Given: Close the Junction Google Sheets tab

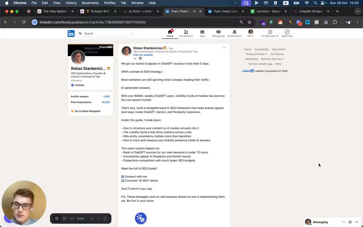Looking at the screenshot, I should tap(286, 11).
